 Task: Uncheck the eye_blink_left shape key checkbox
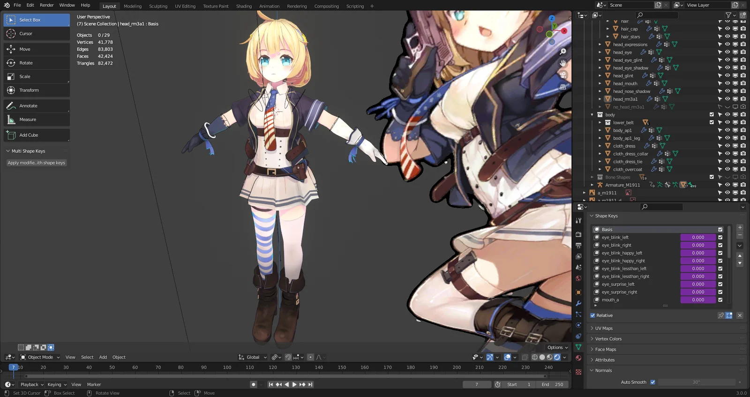click(720, 237)
